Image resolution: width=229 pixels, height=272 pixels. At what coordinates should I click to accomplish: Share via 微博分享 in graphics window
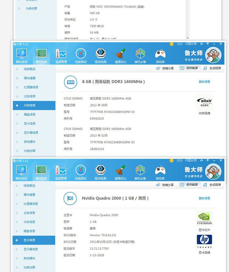point(165,185)
